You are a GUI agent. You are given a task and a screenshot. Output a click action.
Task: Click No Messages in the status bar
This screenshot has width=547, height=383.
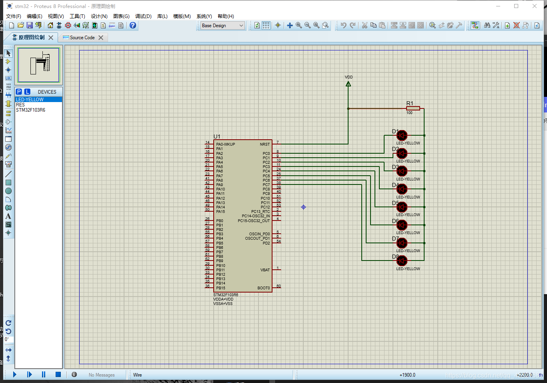point(102,375)
